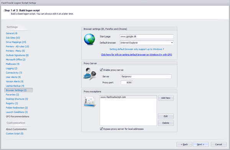Open the Registry (3) page
The image size is (230, 150).
click(12, 103)
